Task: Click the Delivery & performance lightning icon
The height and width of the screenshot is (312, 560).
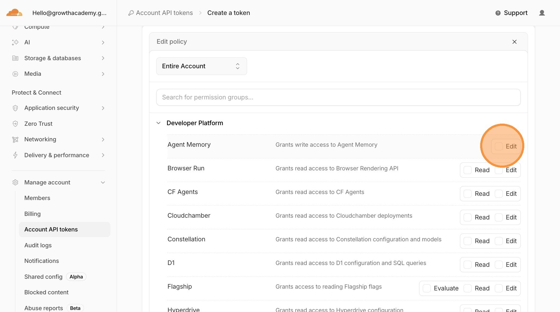Action: click(15, 155)
